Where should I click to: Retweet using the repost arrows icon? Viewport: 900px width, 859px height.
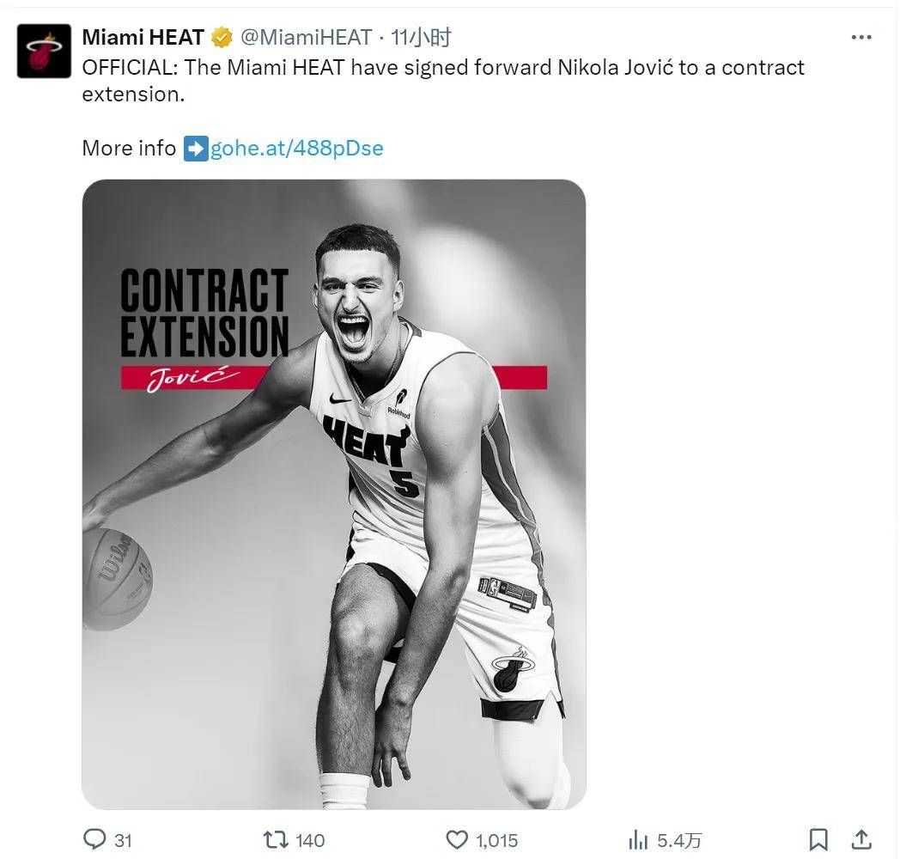coord(276,839)
